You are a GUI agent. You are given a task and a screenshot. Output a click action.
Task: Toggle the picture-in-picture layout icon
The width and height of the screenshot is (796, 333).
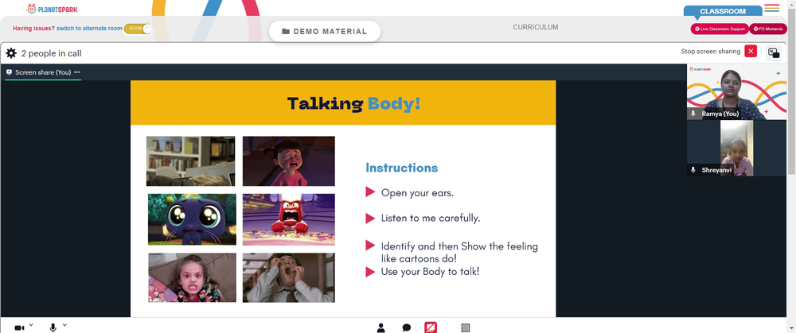tap(774, 52)
